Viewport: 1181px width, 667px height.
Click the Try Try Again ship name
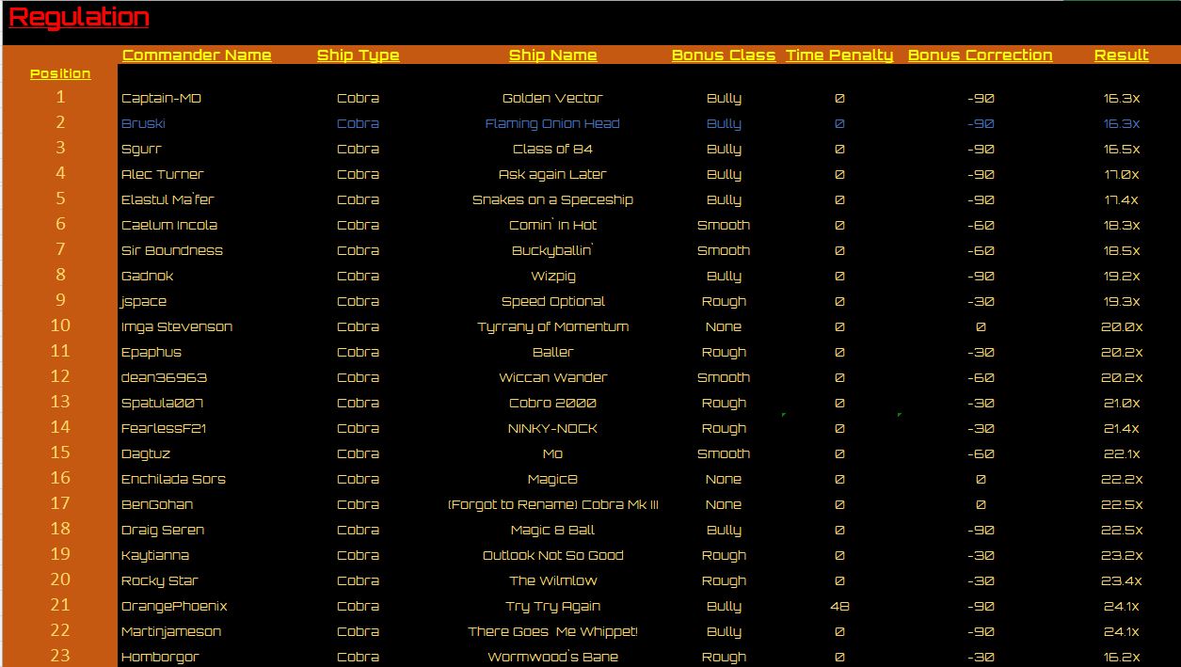(552, 606)
